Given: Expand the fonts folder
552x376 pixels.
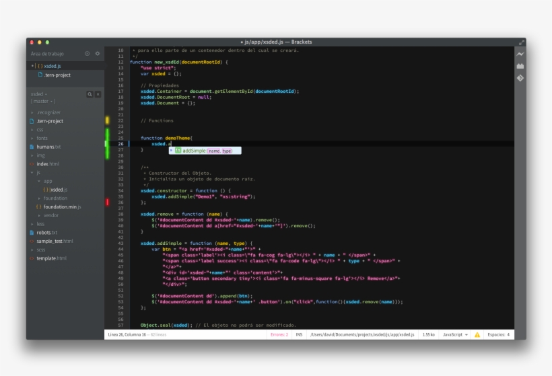Looking at the screenshot, I should [32, 139].
